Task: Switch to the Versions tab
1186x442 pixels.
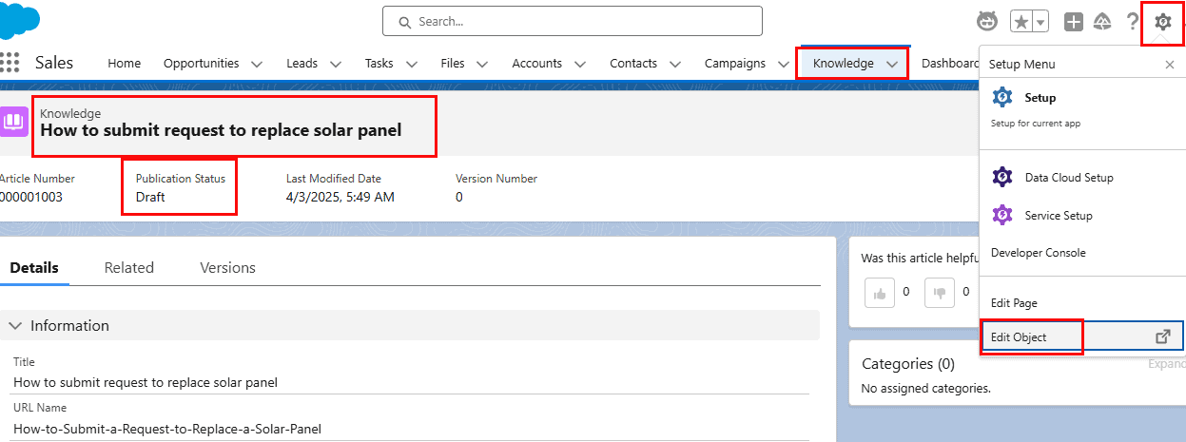Action: (x=227, y=268)
